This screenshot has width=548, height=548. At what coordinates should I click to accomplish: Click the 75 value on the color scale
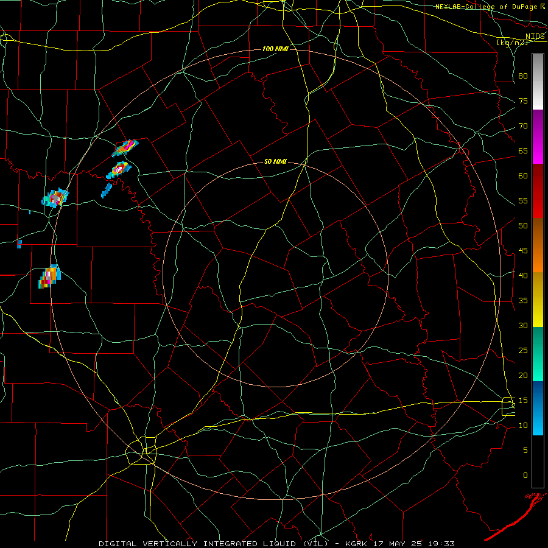click(523, 100)
